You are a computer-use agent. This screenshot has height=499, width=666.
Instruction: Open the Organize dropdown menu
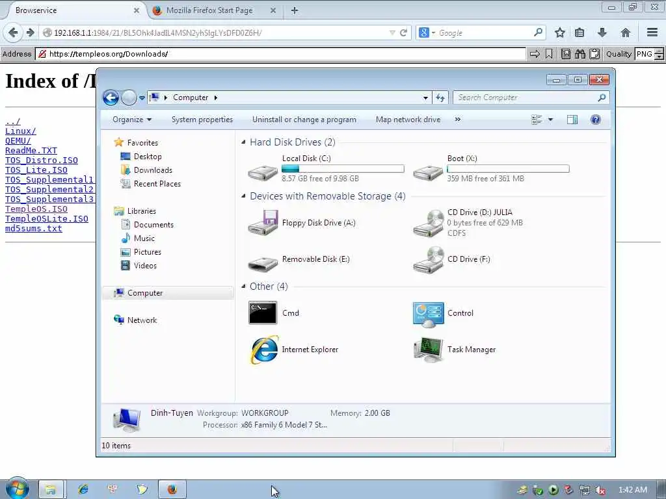pyautogui.click(x=131, y=120)
